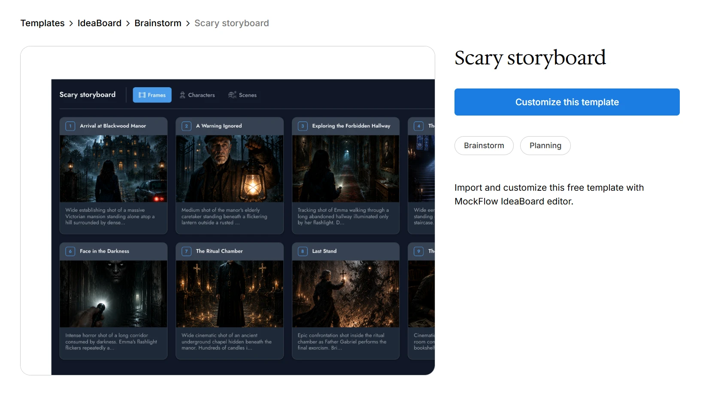
Task: Switch to the Frames tab
Action: coord(152,95)
